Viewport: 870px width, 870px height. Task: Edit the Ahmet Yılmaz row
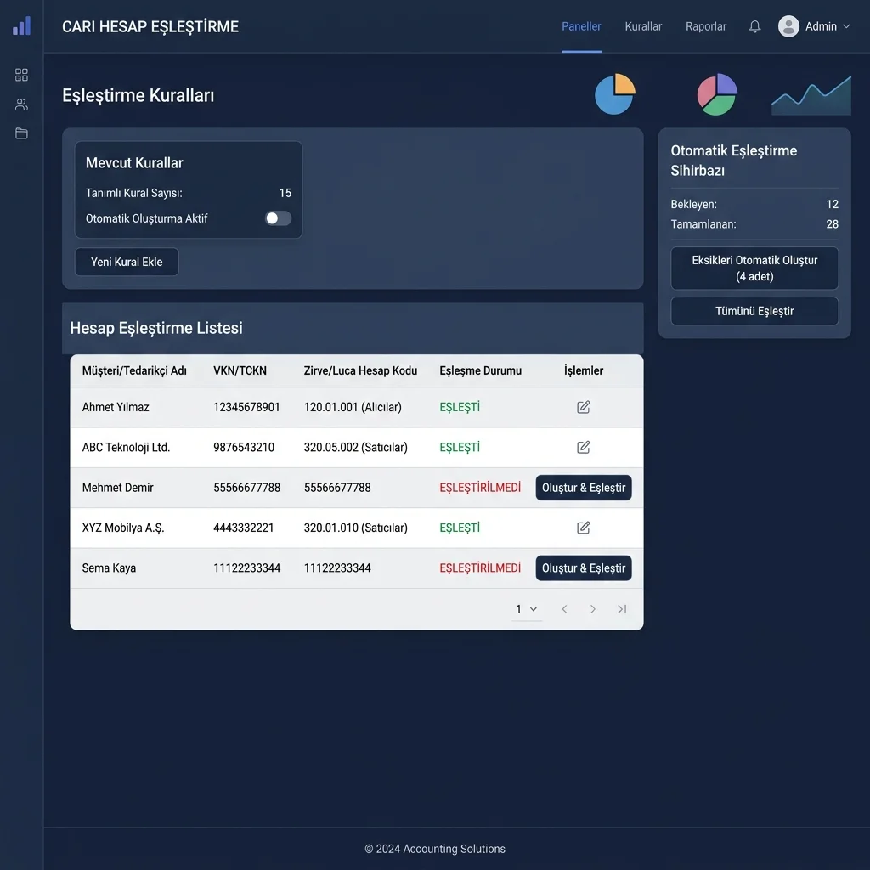coord(583,407)
